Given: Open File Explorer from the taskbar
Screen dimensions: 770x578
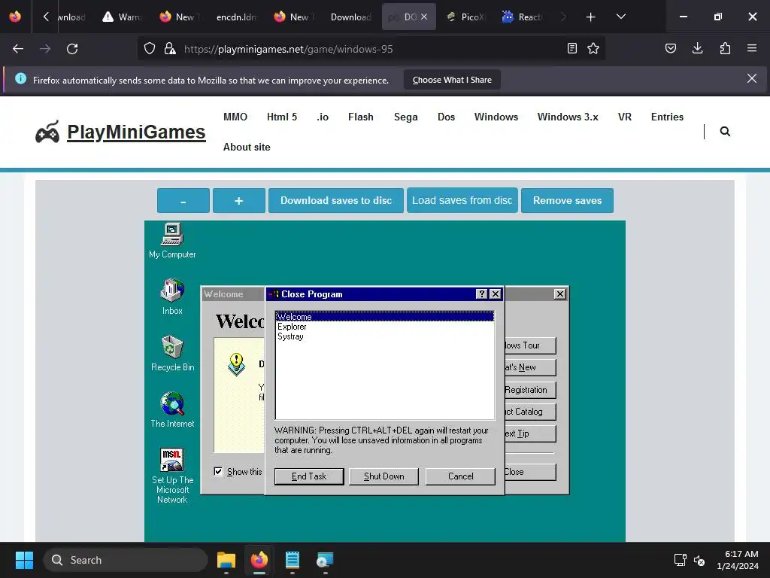Looking at the screenshot, I should [x=226, y=560].
